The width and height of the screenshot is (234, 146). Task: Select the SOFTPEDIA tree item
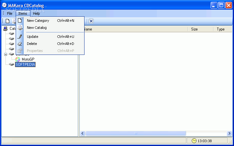point(25,64)
